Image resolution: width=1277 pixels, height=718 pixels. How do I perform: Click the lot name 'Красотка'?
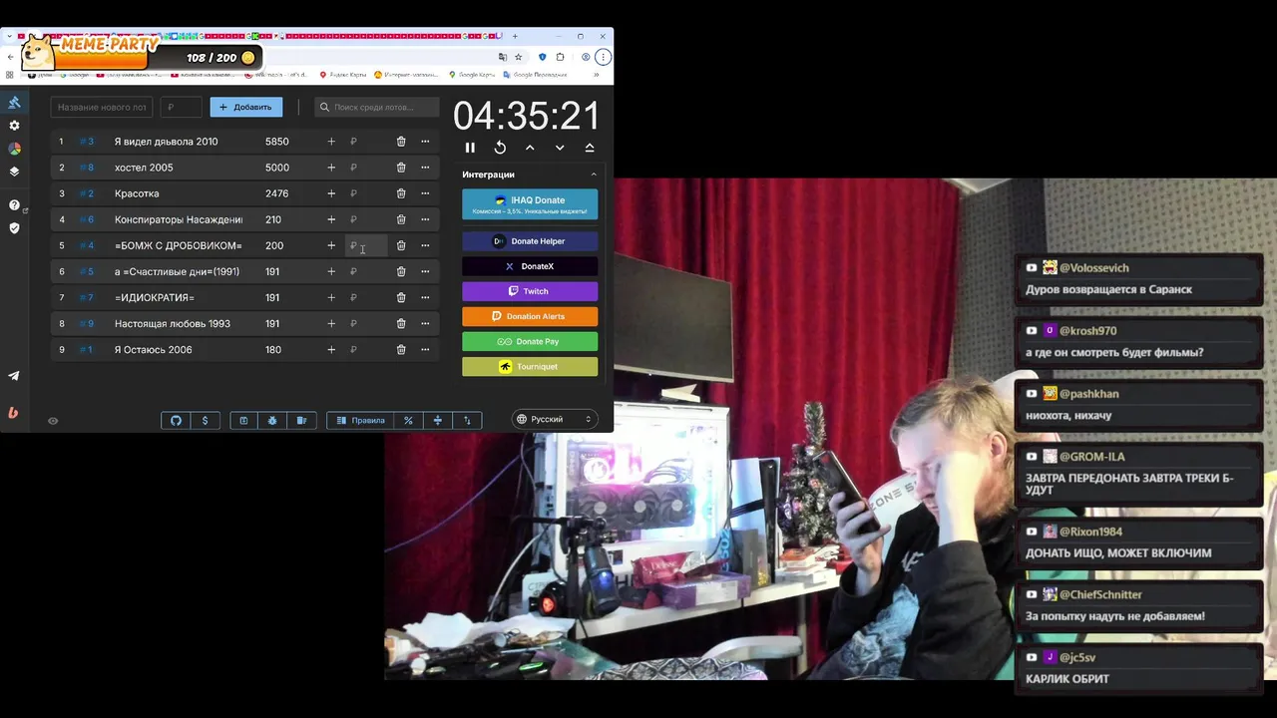click(137, 193)
